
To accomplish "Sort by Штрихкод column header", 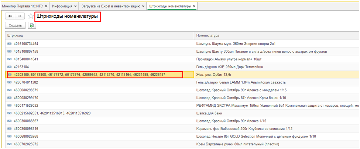I will (x=100, y=35).
